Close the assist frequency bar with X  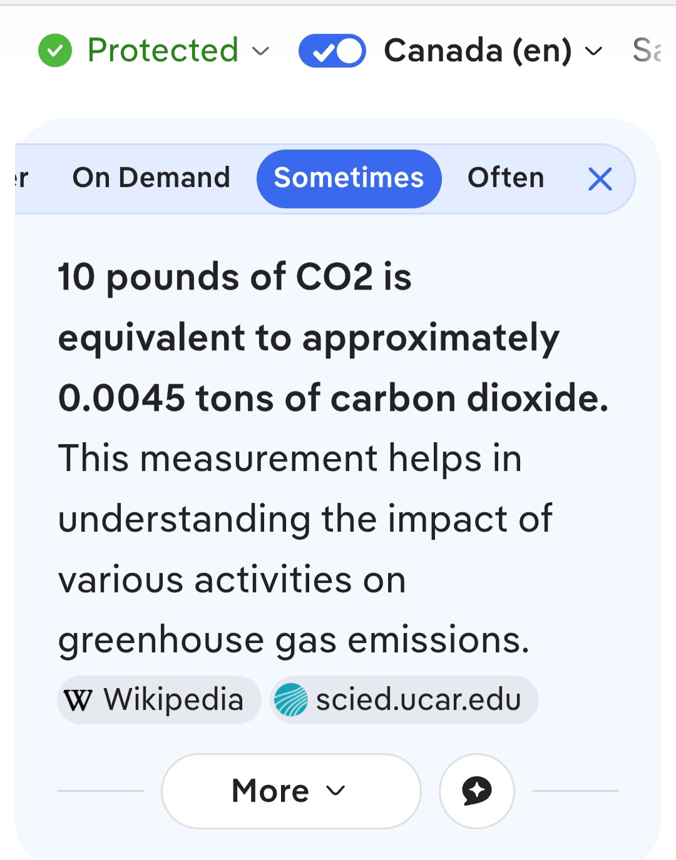click(600, 180)
